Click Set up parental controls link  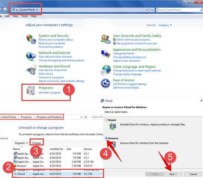click(x=137, y=44)
